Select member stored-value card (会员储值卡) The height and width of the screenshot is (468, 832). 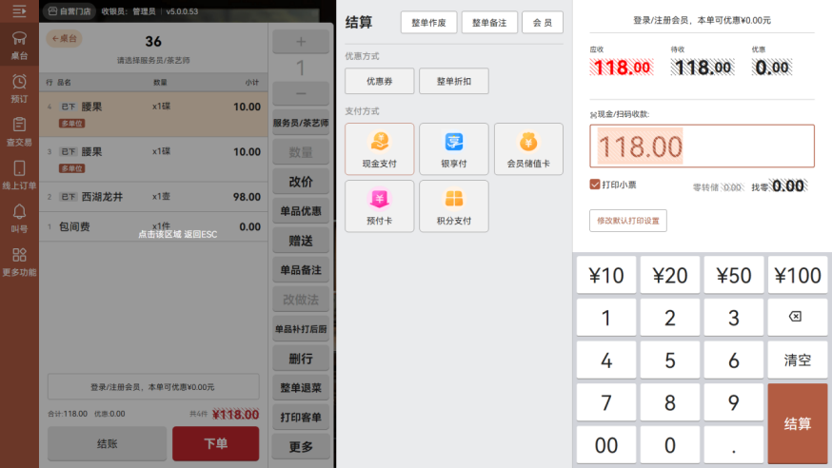(x=528, y=148)
